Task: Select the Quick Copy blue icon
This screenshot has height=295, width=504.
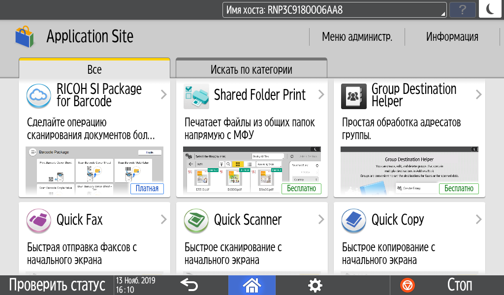Action: [x=353, y=221]
